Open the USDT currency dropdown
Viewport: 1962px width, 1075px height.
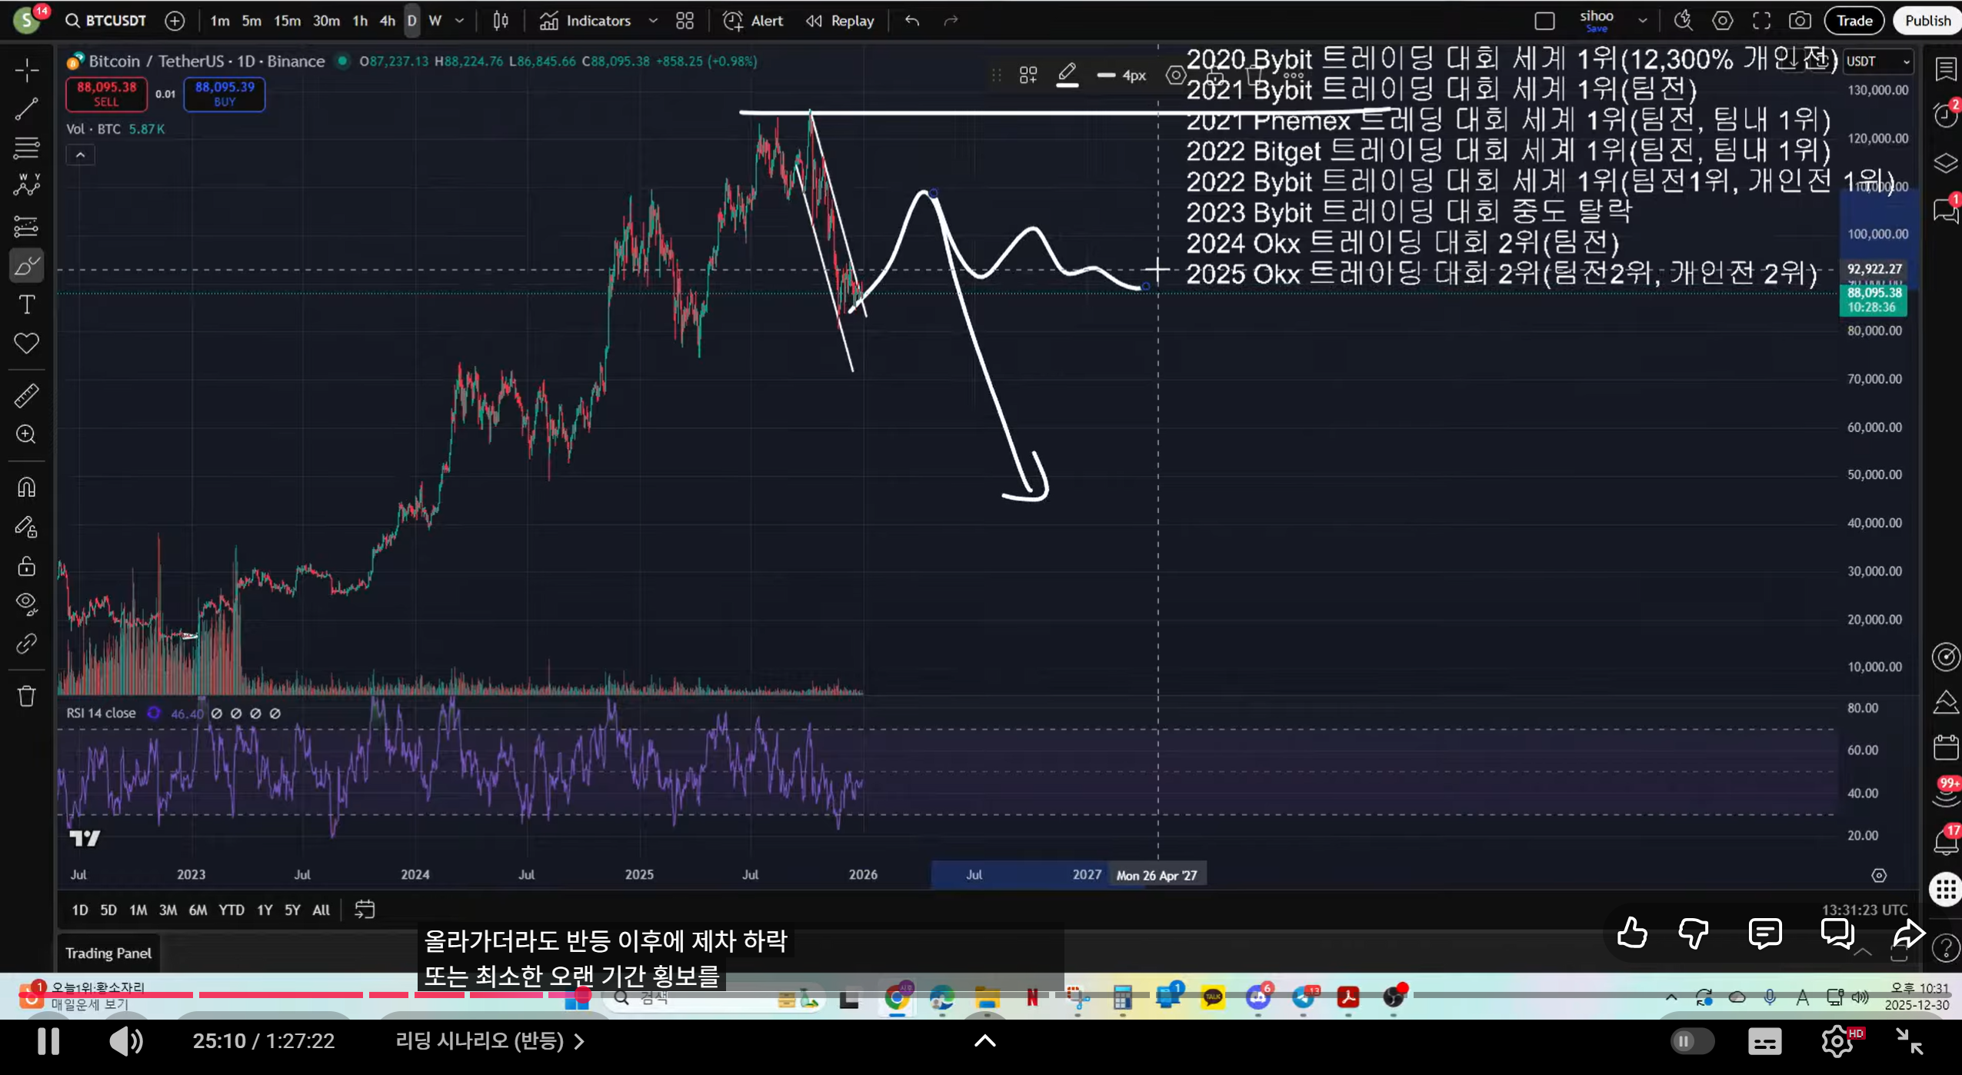click(1877, 62)
